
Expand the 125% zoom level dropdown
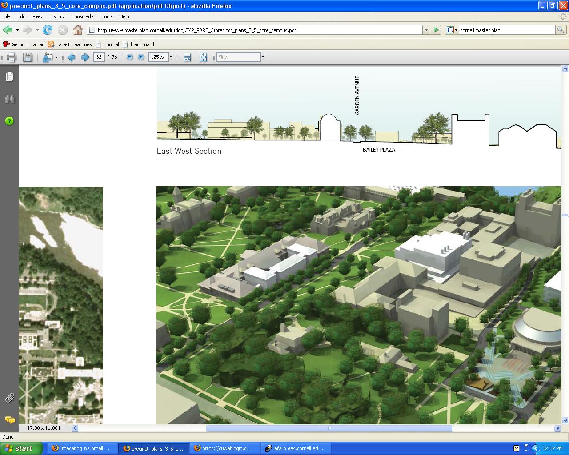[x=171, y=57]
